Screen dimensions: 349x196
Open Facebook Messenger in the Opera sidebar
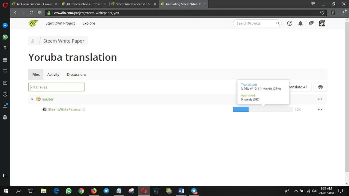point(5,25)
